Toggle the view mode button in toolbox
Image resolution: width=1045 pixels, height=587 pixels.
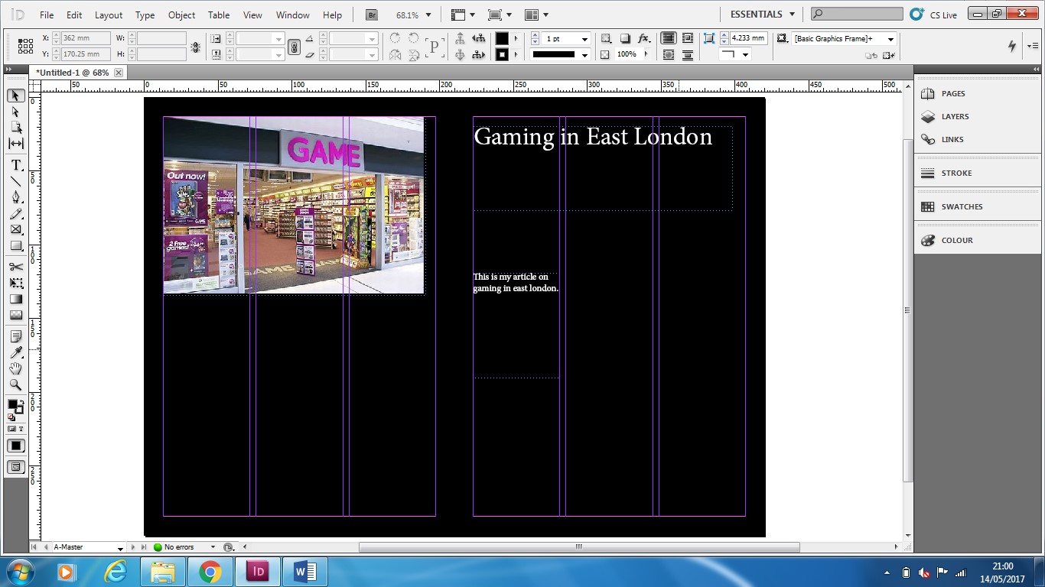15,467
